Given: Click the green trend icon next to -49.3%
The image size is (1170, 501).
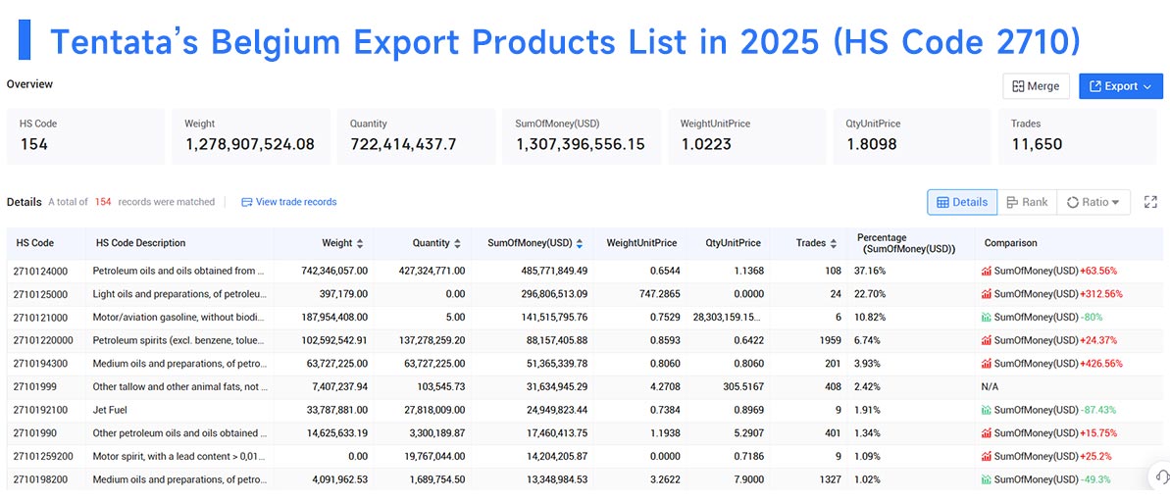Looking at the screenshot, I should click(987, 478).
